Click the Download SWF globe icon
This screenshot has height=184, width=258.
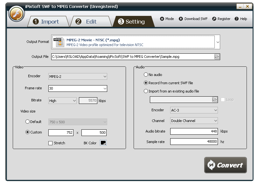pos(181,19)
